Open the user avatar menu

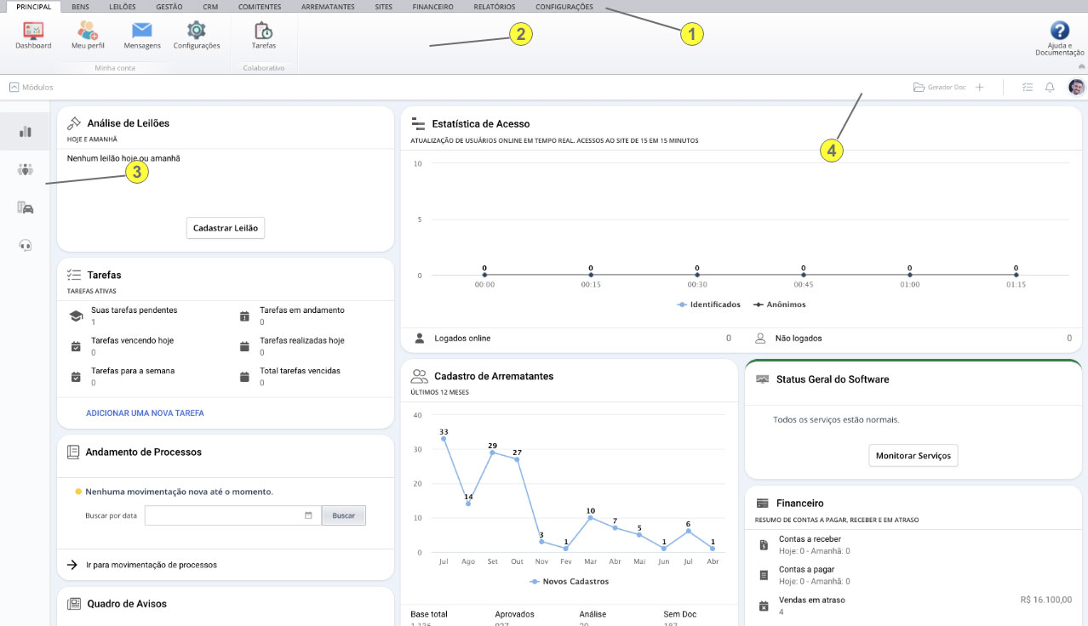click(1076, 88)
